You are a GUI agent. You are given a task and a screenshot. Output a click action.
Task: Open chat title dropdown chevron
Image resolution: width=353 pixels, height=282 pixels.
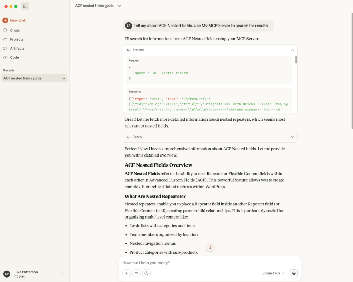click(119, 6)
